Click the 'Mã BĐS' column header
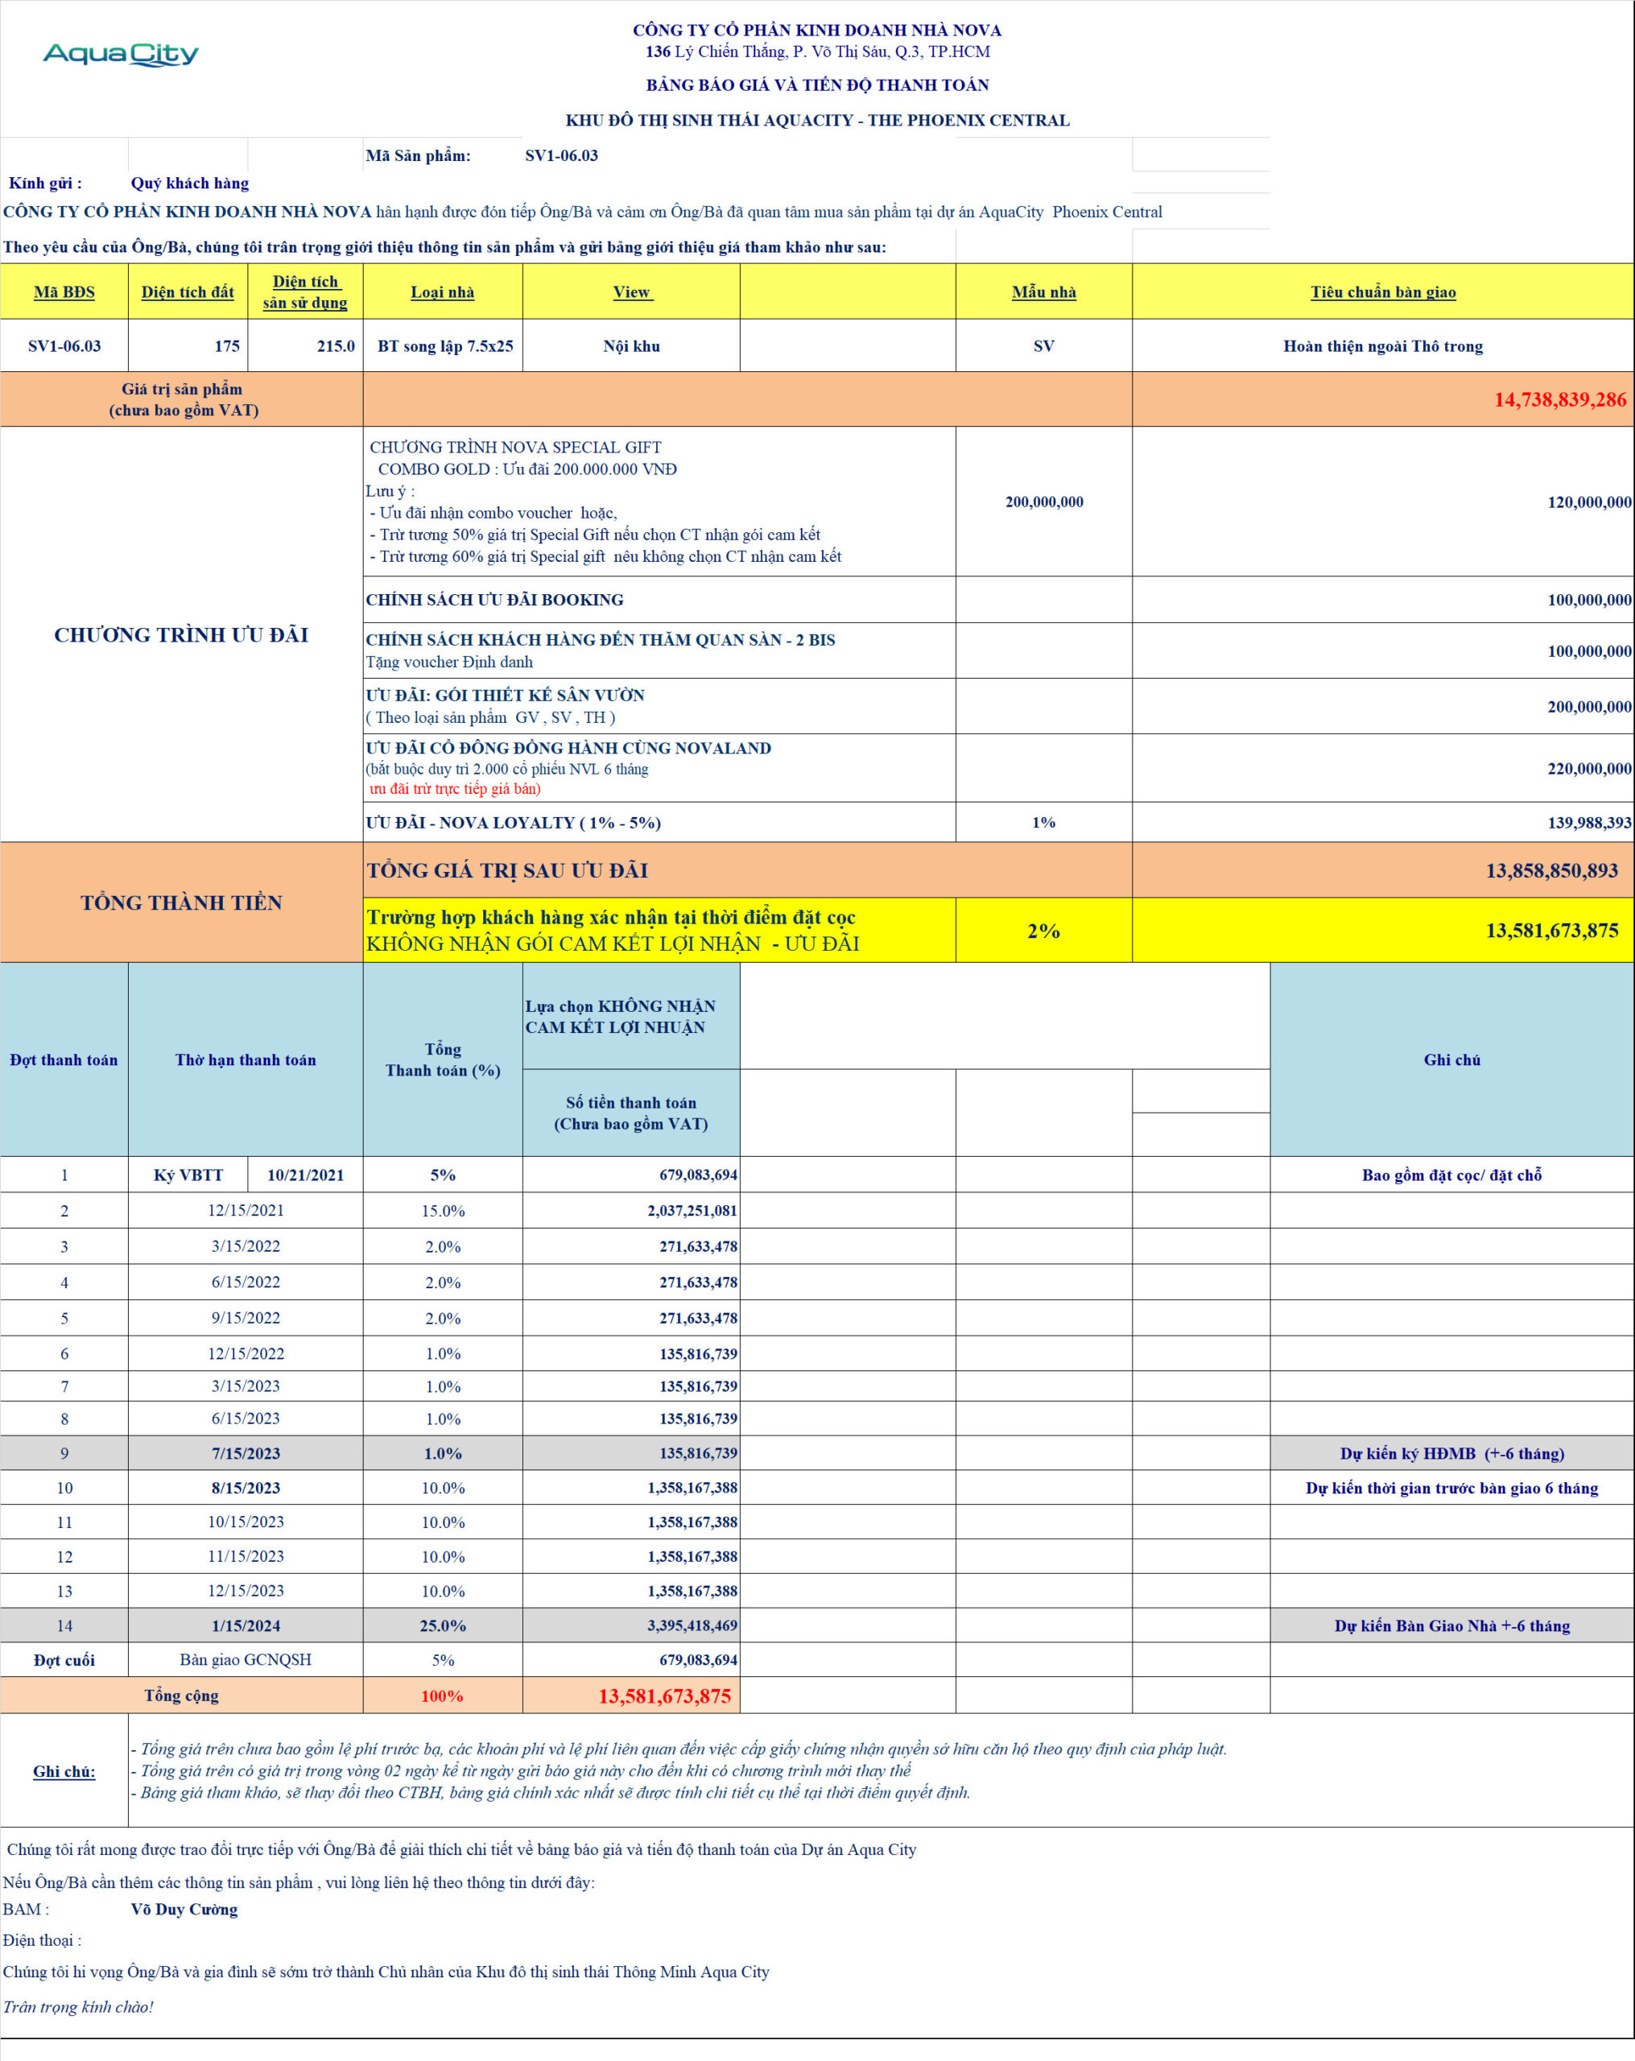Screen dimensions: 1635x2061 point(64,292)
